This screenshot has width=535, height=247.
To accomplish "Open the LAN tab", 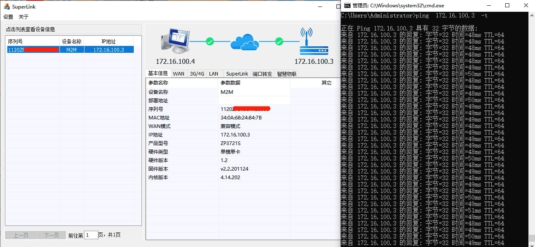I will click(214, 74).
